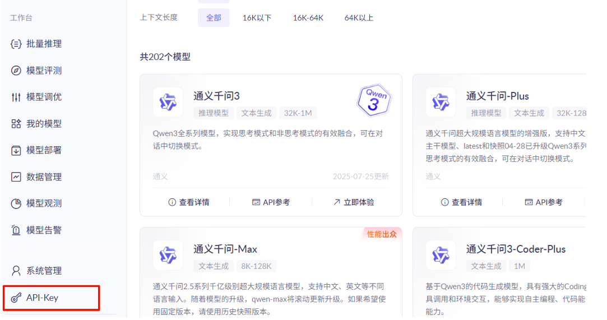Click the 模型调优 sliders icon

(16, 97)
